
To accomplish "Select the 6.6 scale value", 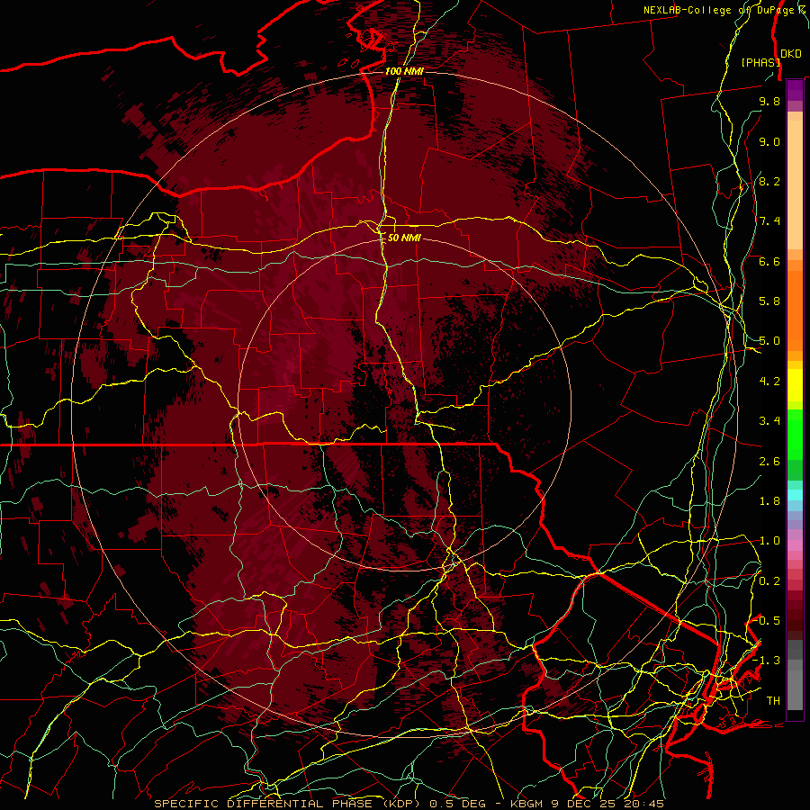I will [769, 261].
